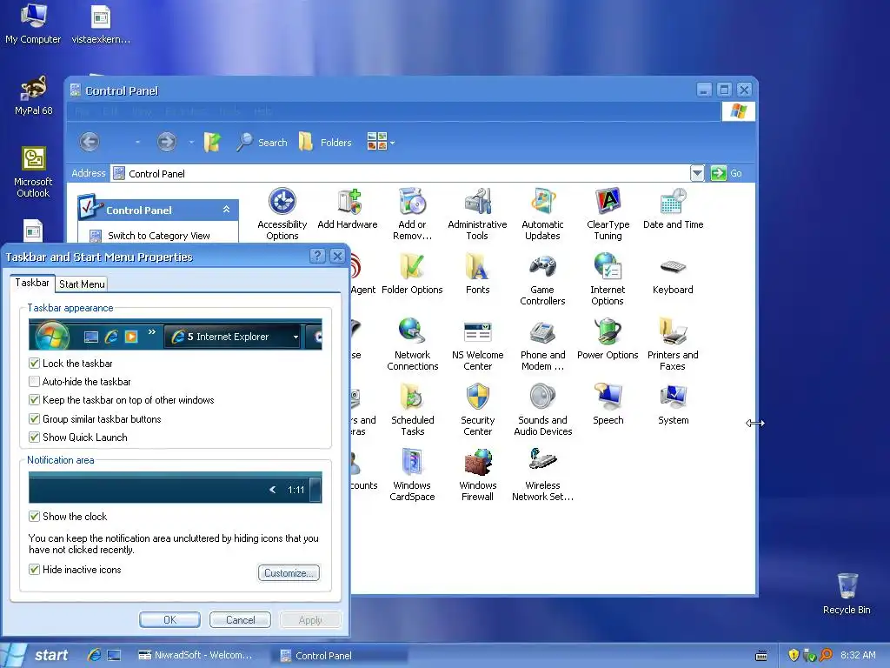Open Sounds and Audio Devices icon
The image size is (890, 668).
pos(542,411)
